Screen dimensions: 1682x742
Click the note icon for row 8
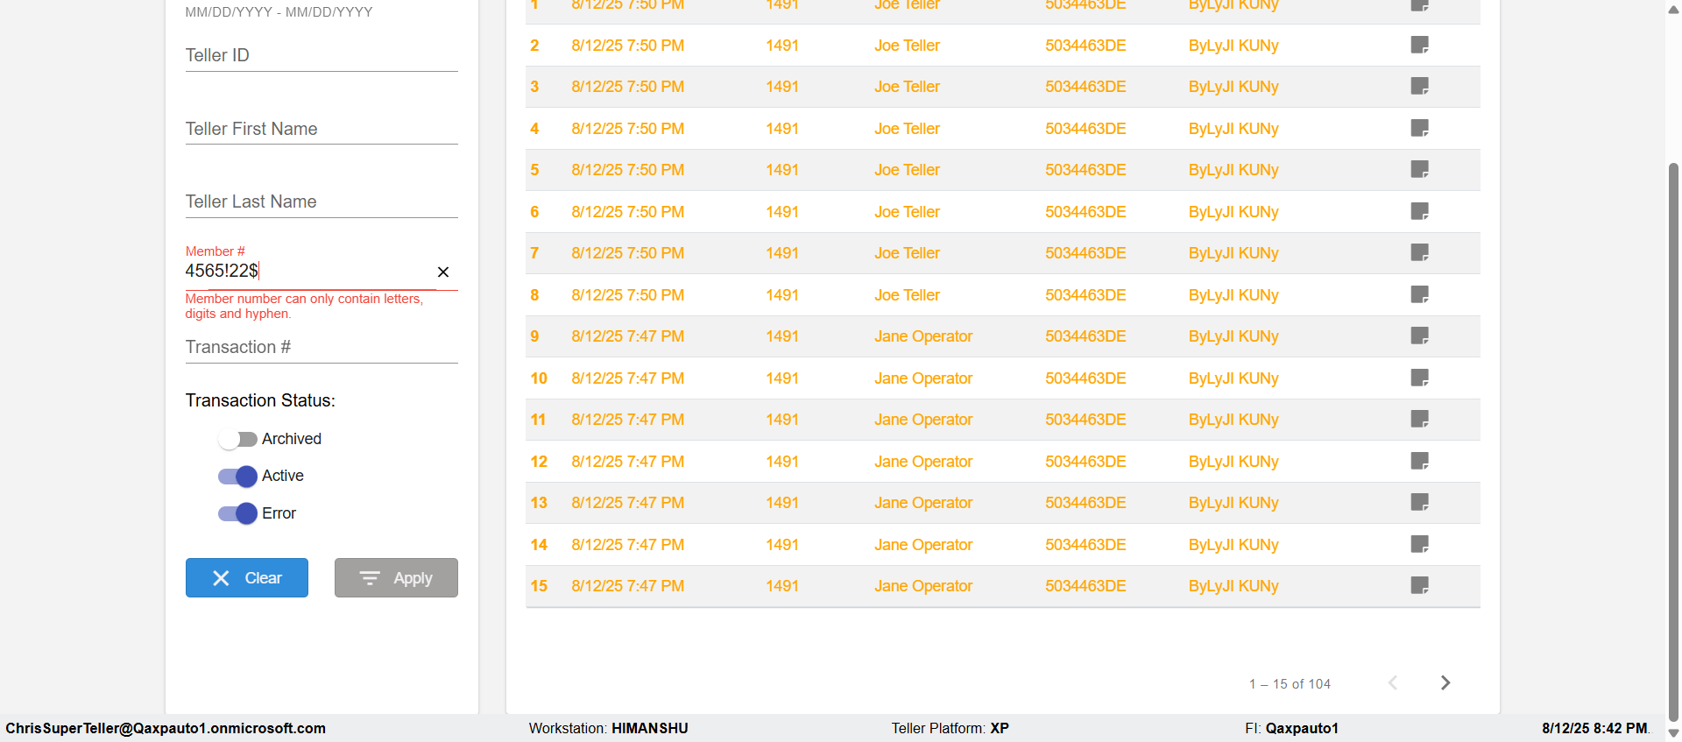(1419, 294)
